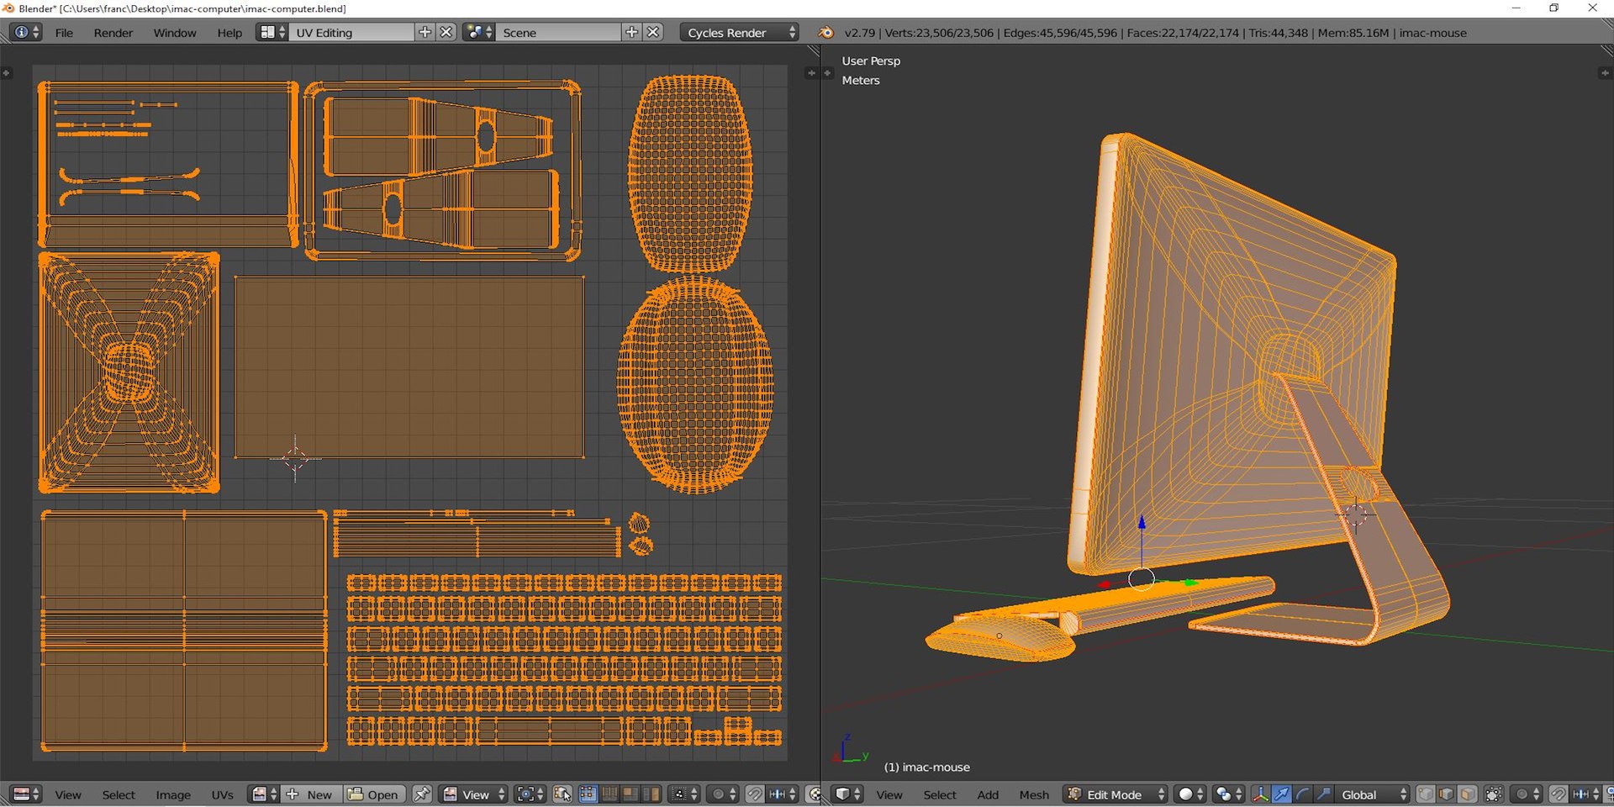Click the Blender logo in info header
1614x807 pixels.
click(x=826, y=32)
